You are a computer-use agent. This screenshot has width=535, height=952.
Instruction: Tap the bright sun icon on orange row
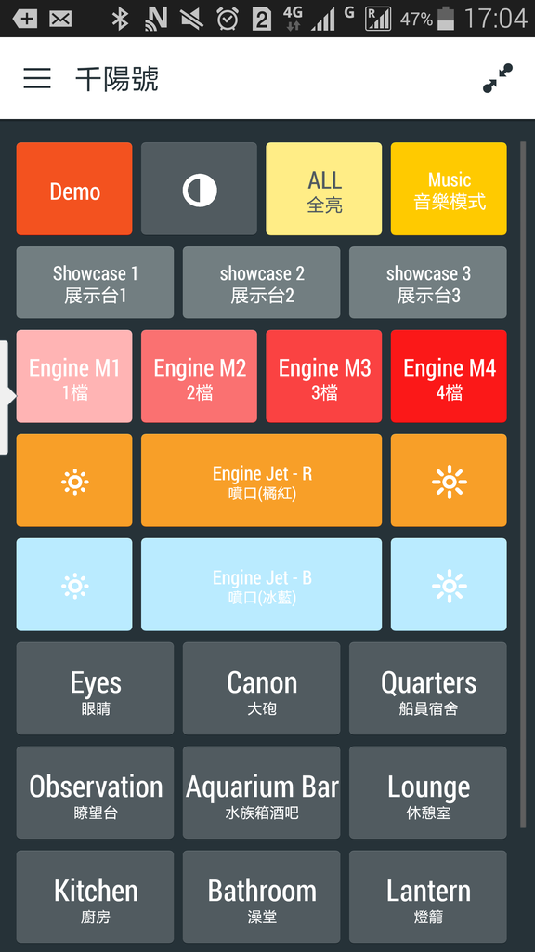tap(449, 481)
